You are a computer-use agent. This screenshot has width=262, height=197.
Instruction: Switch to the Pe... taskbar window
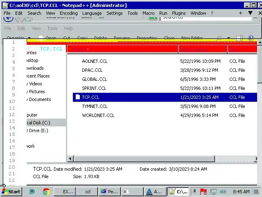coord(109,192)
